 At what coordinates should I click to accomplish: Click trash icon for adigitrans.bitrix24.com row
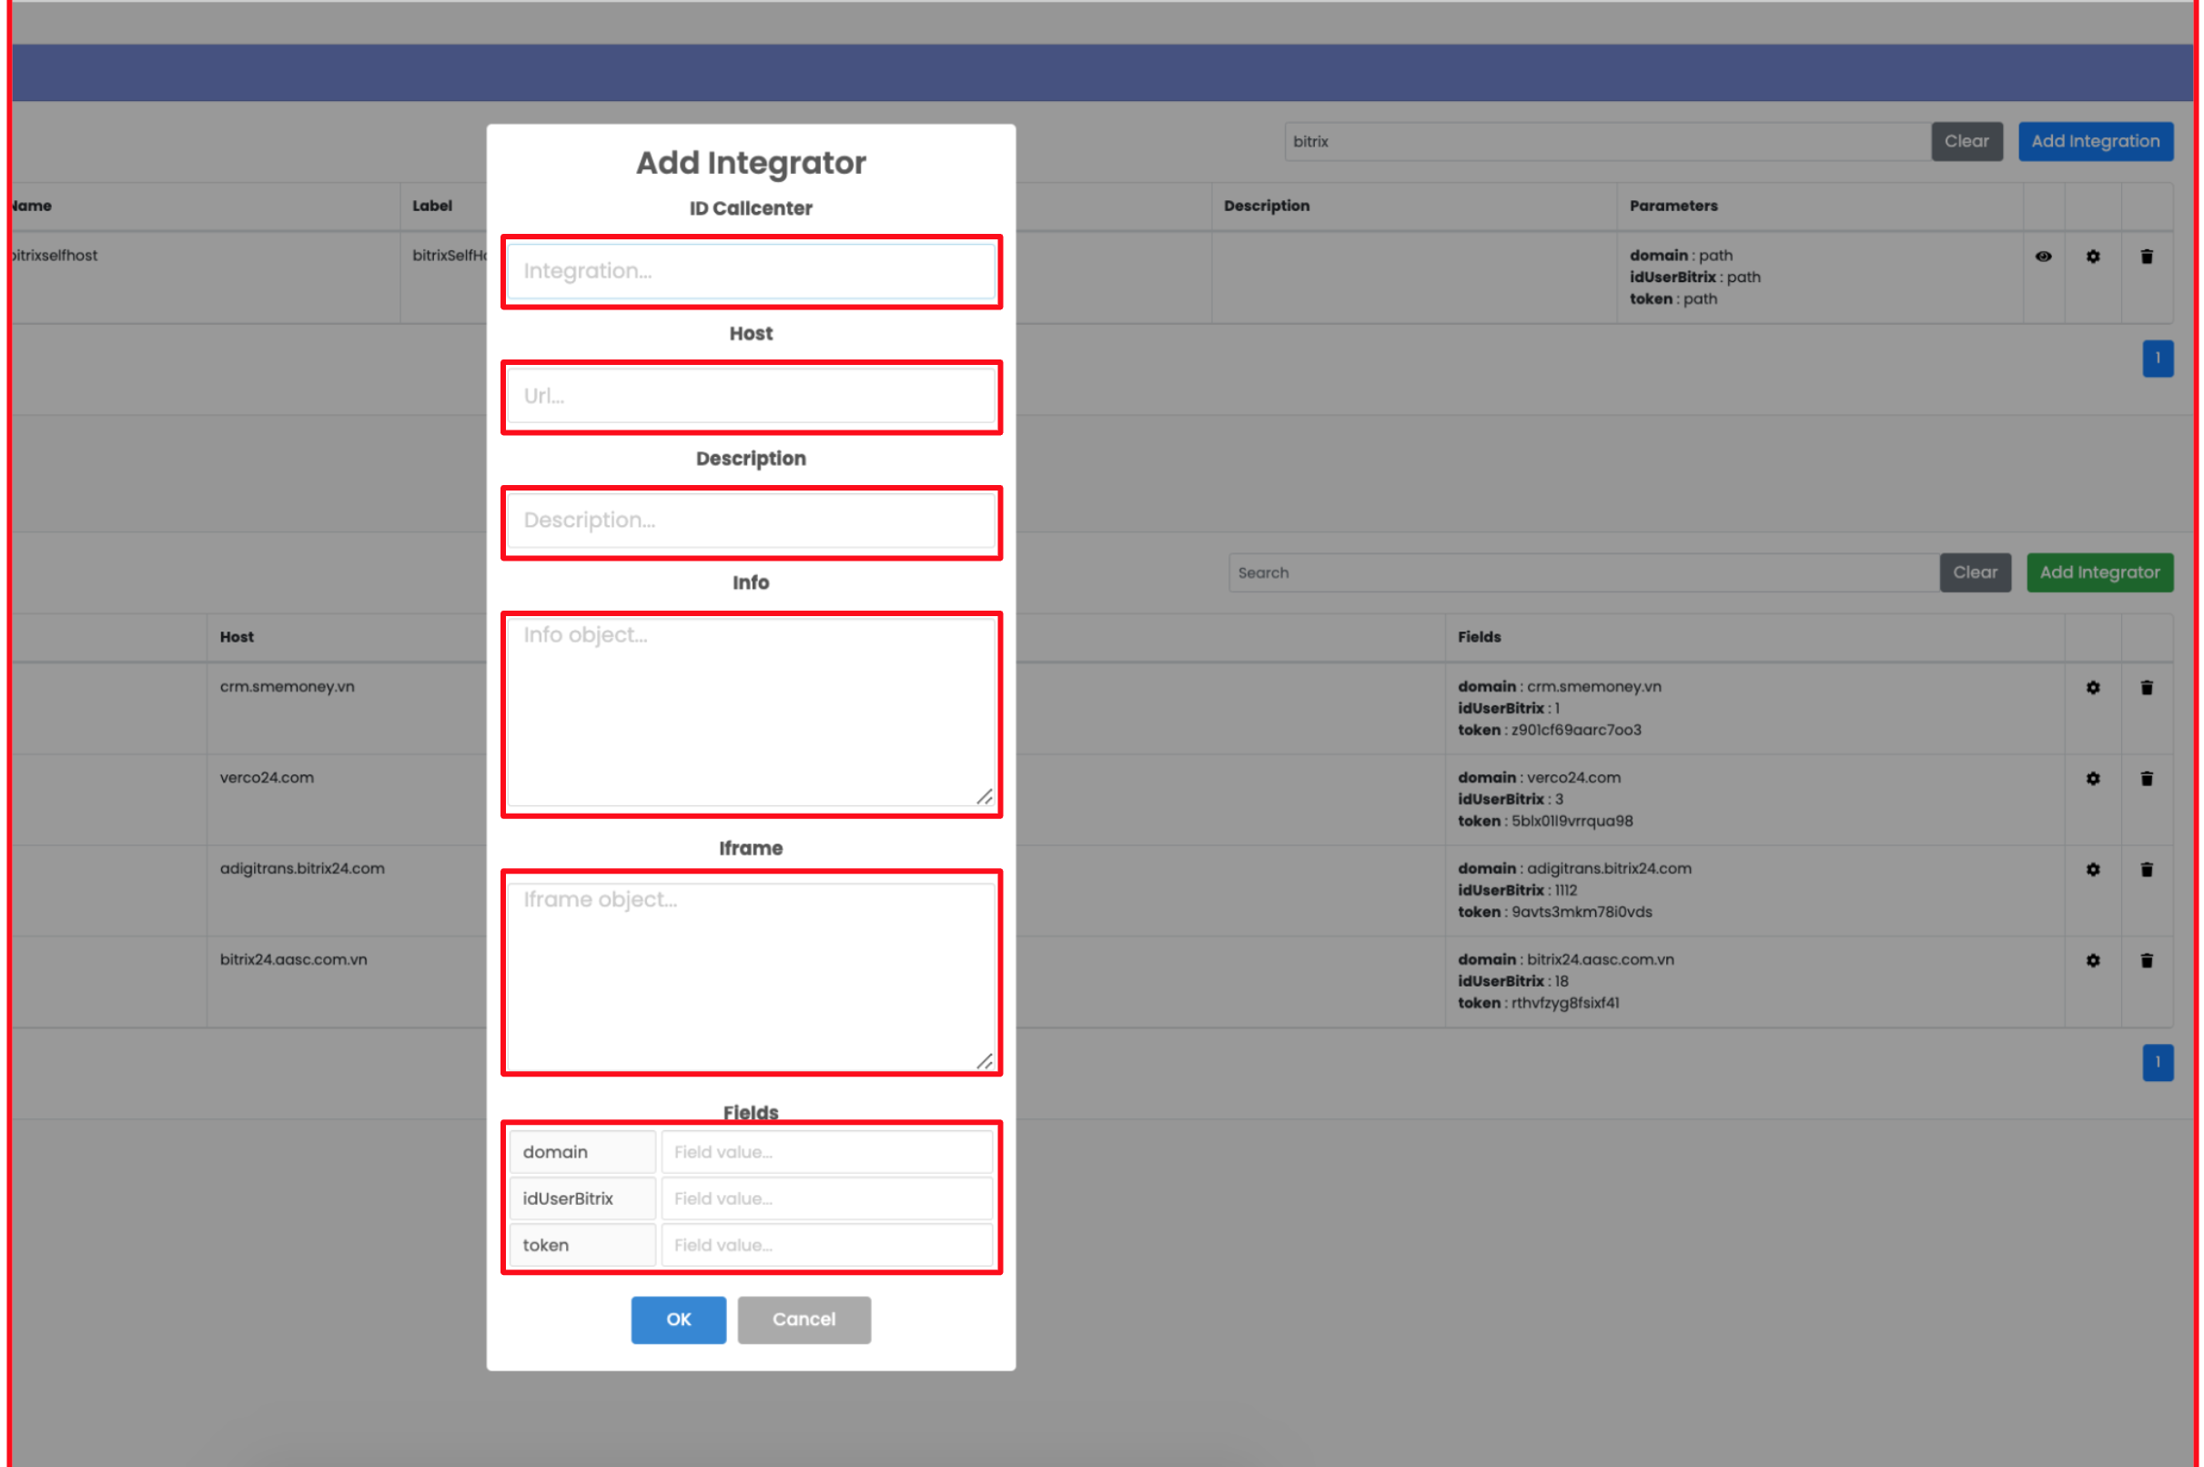[x=2147, y=869]
